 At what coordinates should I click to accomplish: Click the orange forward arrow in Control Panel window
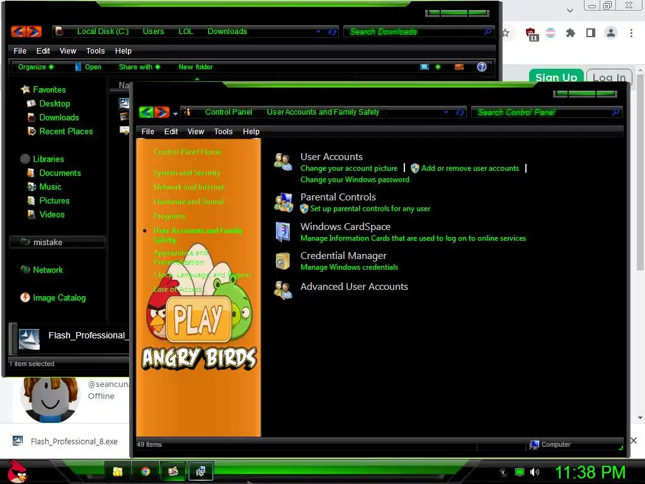pos(162,112)
